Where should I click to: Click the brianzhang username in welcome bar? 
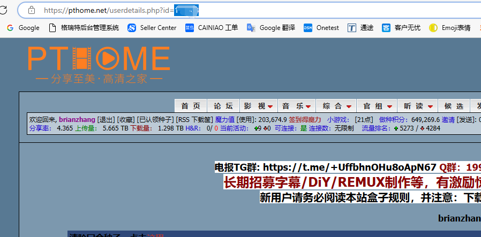(77, 120)
